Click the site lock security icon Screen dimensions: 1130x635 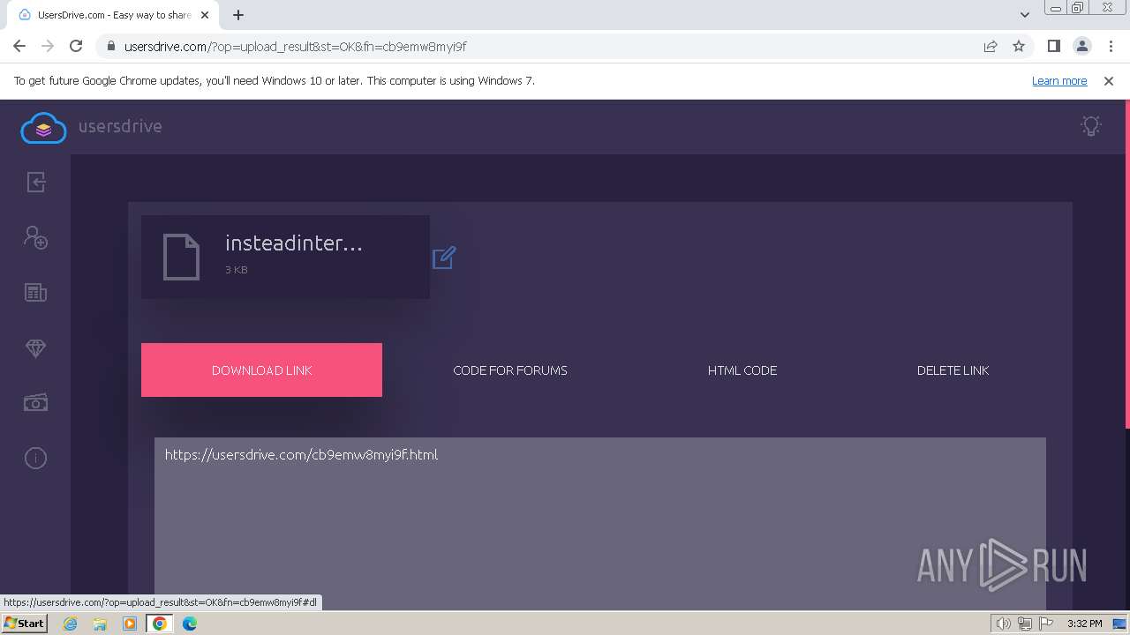[109, 47]
